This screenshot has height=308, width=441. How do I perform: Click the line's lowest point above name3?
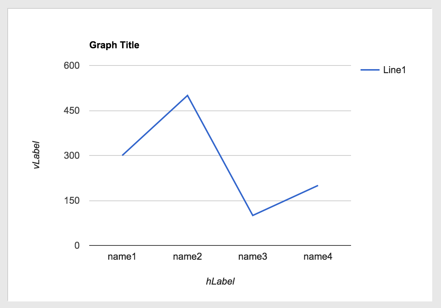coord(253,215)
